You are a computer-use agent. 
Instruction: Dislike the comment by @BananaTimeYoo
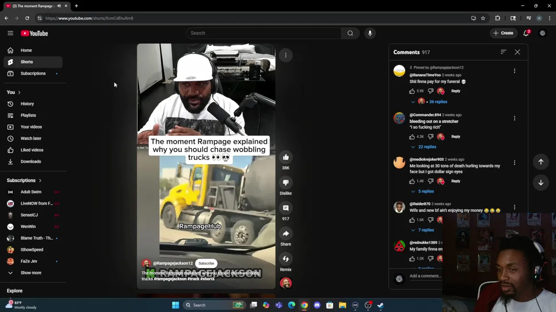coord(430,91)
